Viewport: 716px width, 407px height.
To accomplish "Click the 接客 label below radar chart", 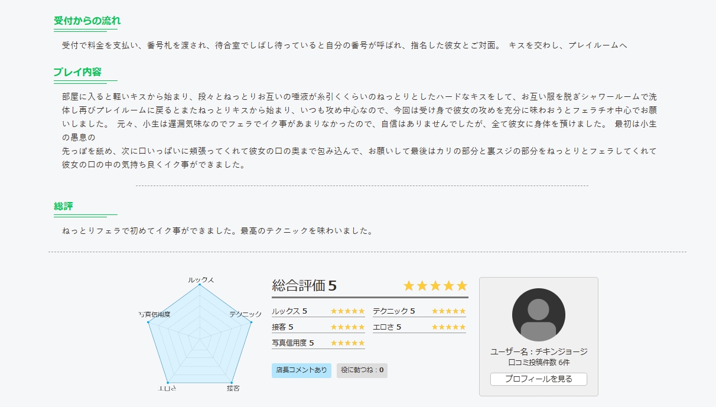I will pyautogui.click(x=233, y=389).
